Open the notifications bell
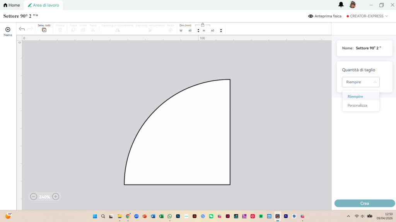The height and width of the screenshot is (222, 396). pyautogui.click(x=341, y=5)
